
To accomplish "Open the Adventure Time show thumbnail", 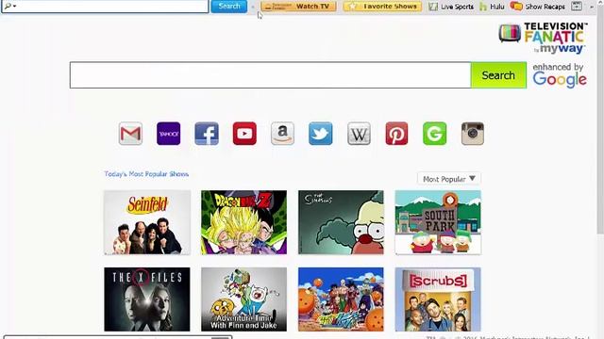I will (x=243, y=299).
